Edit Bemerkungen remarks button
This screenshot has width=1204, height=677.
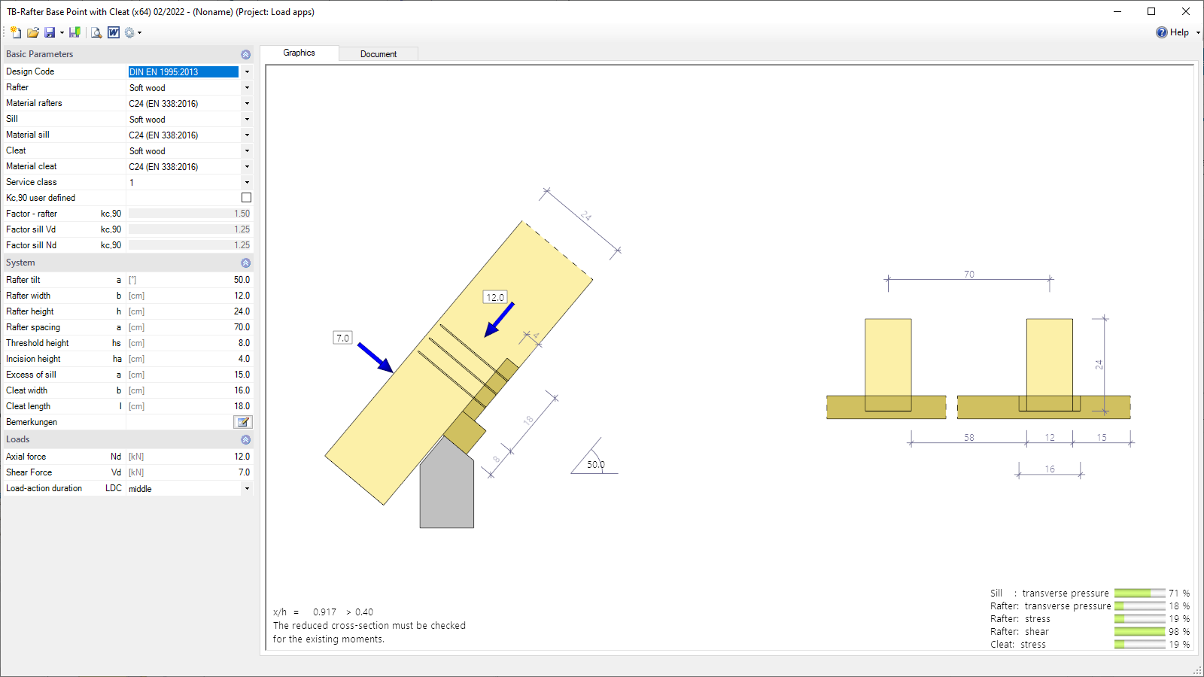point(243,422)
